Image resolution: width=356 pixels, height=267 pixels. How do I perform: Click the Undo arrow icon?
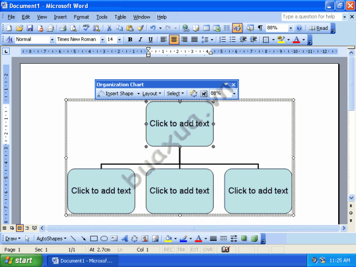(153, 28)
